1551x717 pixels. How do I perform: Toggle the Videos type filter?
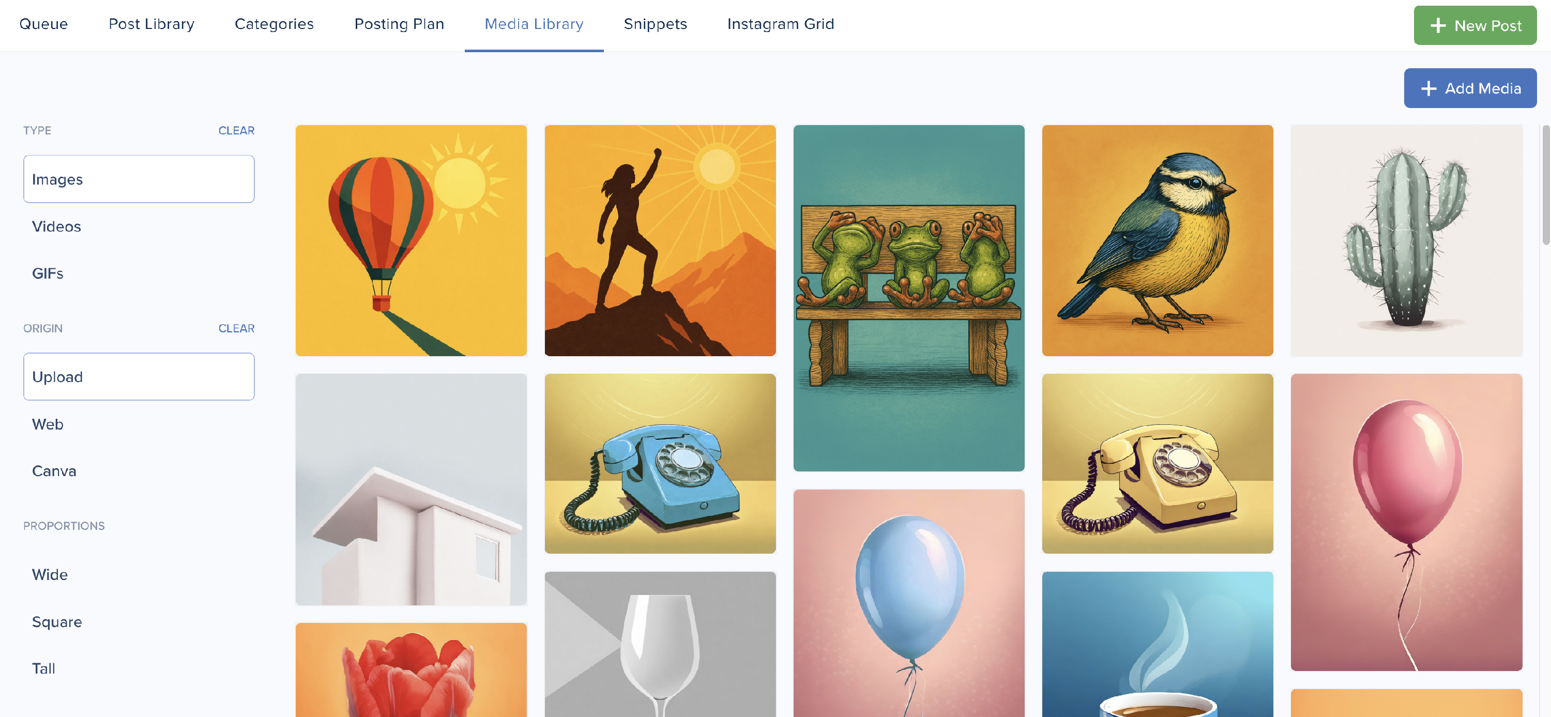tap(139, 226)
